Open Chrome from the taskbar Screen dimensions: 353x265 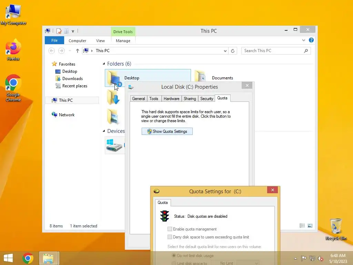[28, 258]
